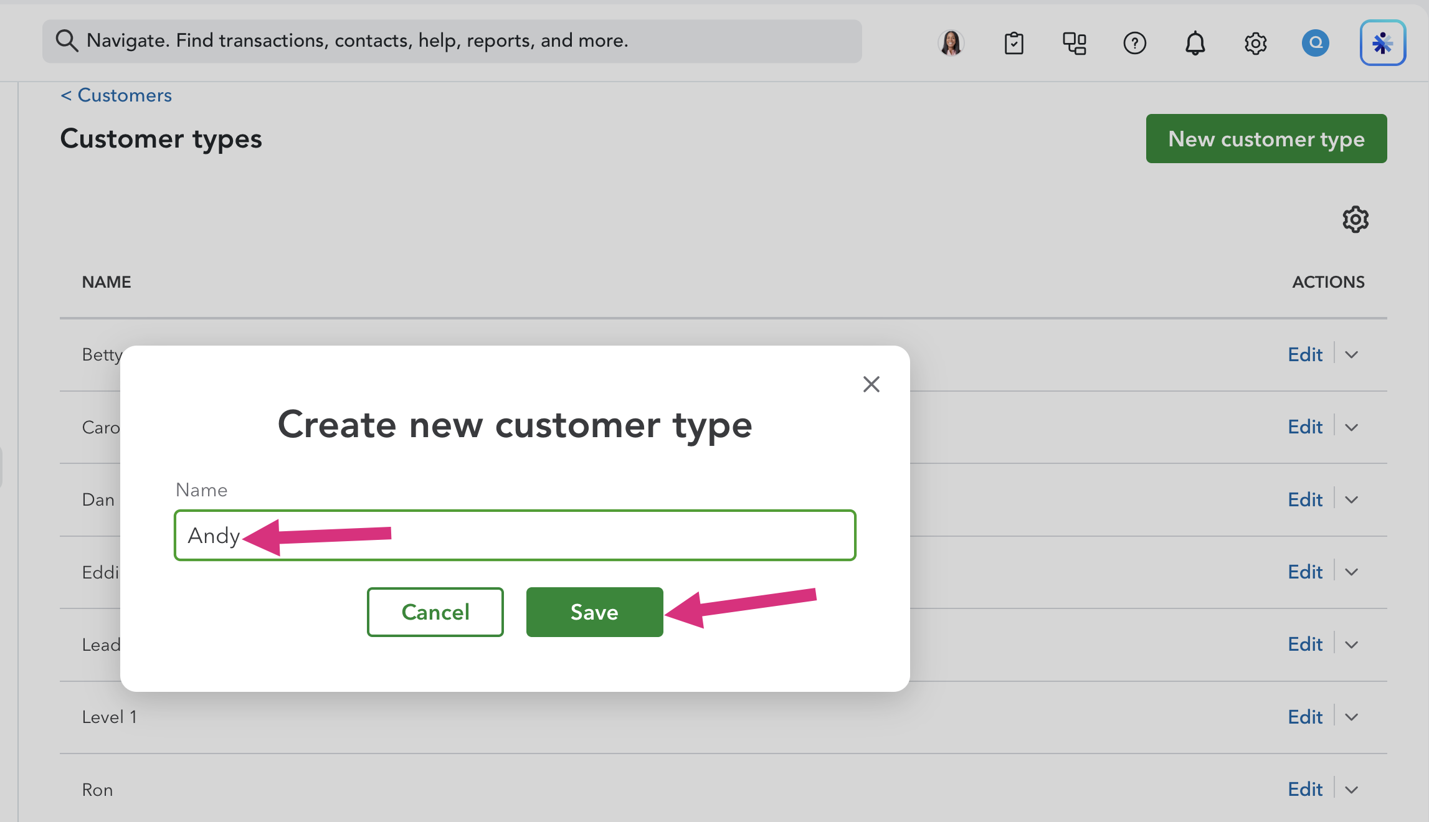Open notifications bell
This screenshot has width=1429, height=822.
coord(1195,43)
